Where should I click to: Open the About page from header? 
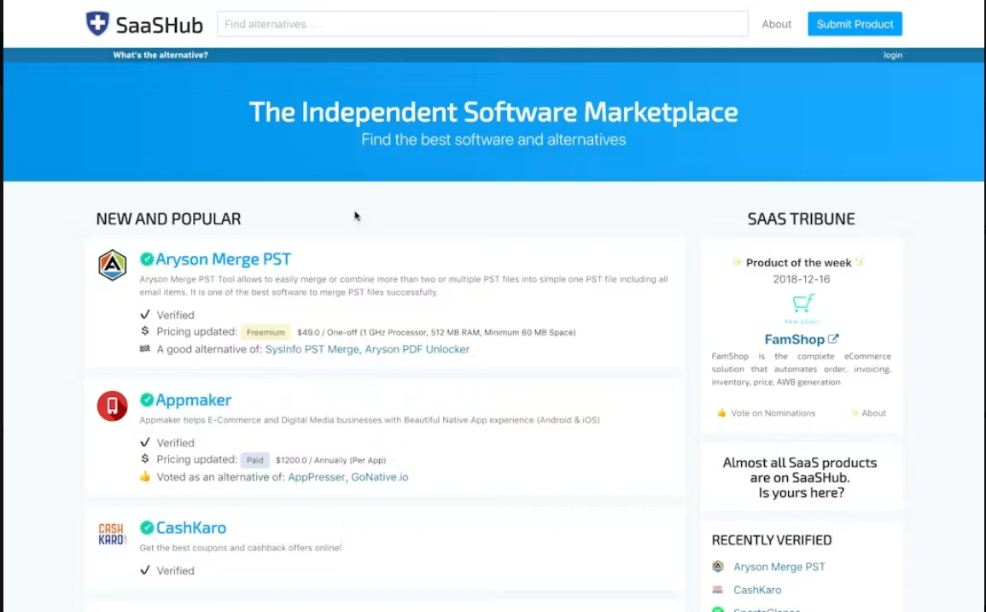click(x=777, y=24)
